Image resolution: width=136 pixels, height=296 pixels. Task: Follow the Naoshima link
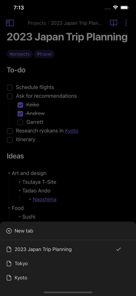click(x=44, y=199)
